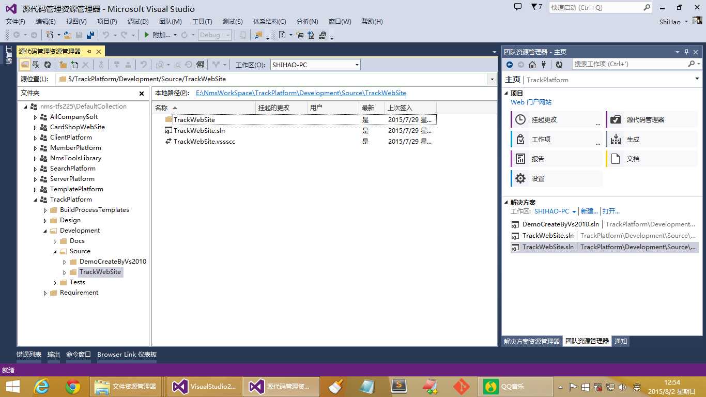Click the Add Items to Folder icon

(74, 65)
